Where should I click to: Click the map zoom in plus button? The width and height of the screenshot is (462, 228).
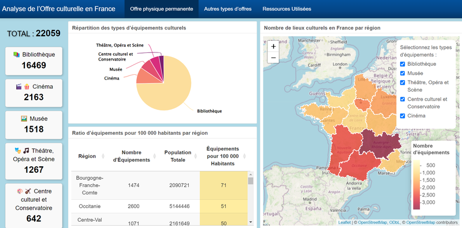point(273,47)
